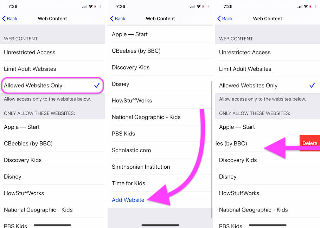
Task: Open Scholastic.com in the middle screen
Action: (160, 150)
